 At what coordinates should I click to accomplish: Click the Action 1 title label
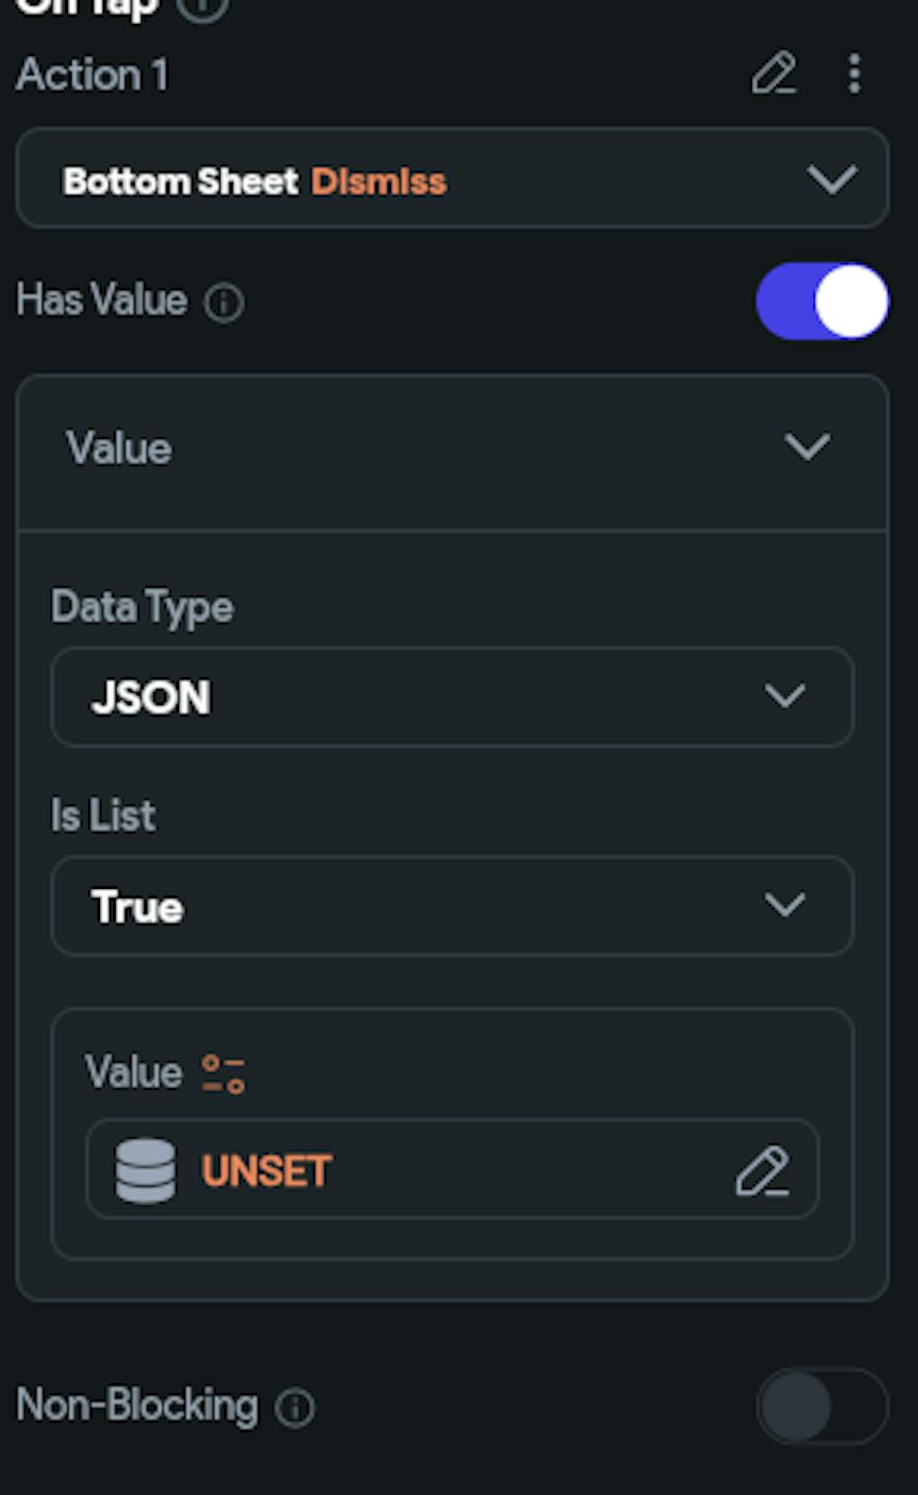pyautogui.click(x=93, y=74)
